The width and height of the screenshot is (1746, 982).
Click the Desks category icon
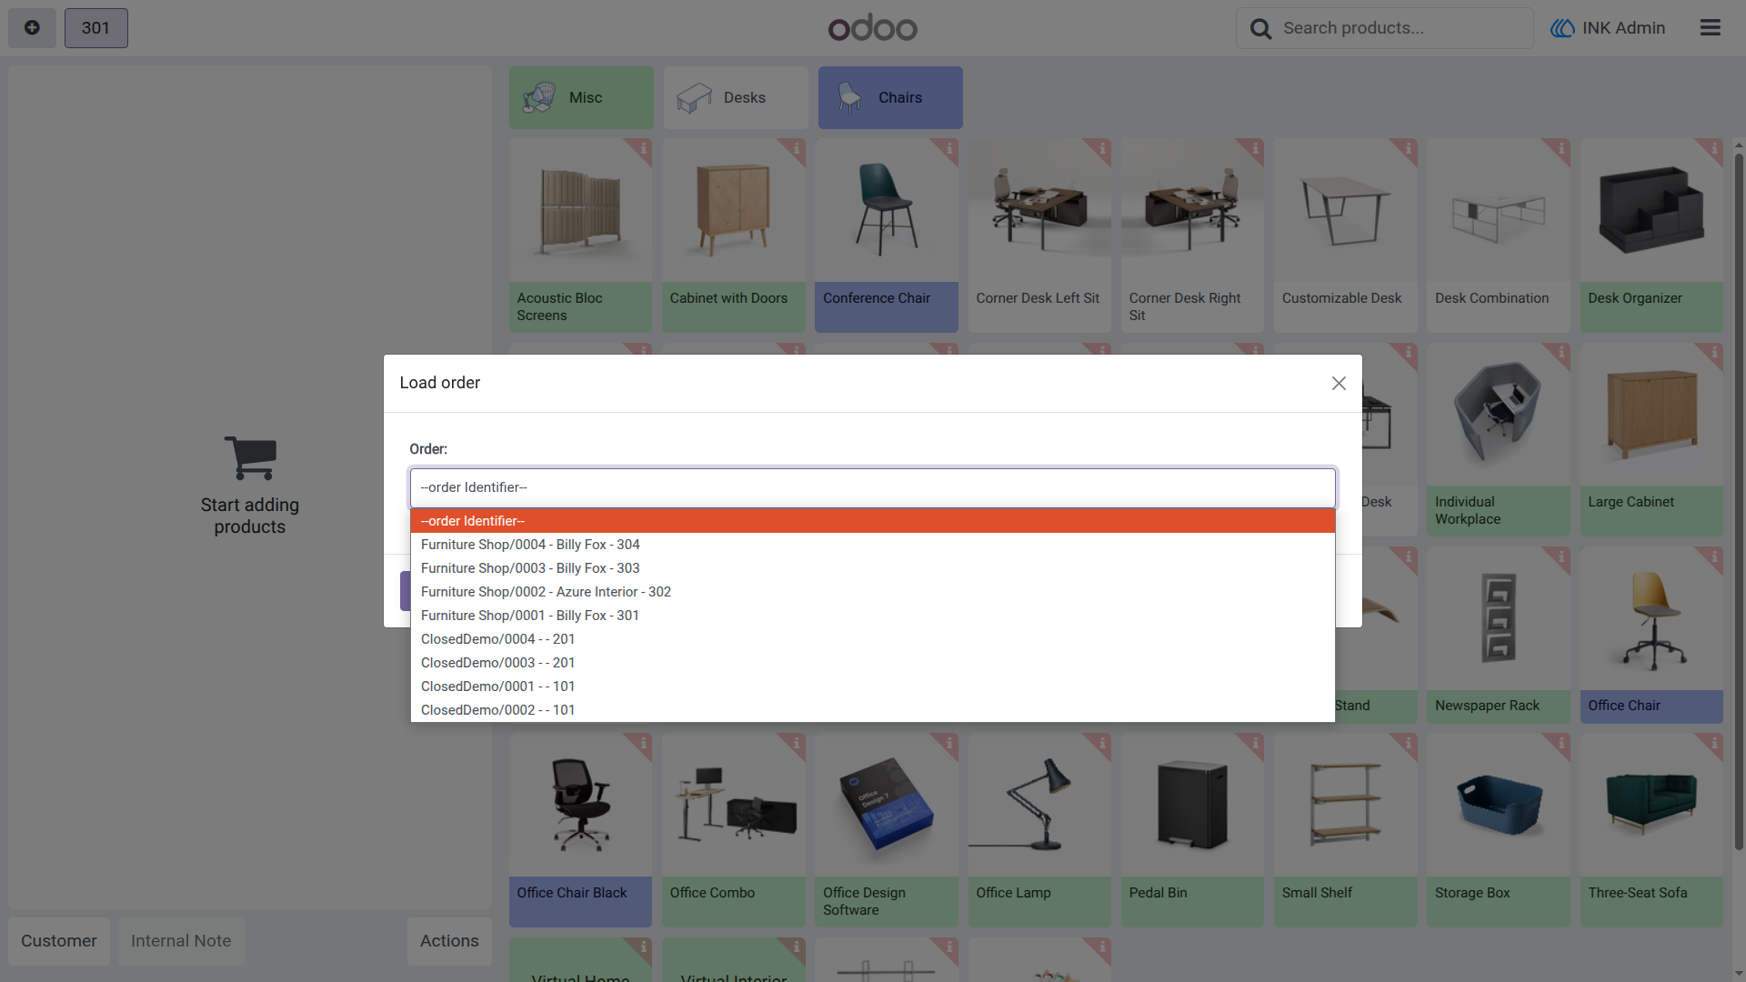pyautogui.click(x=694, y=97)
